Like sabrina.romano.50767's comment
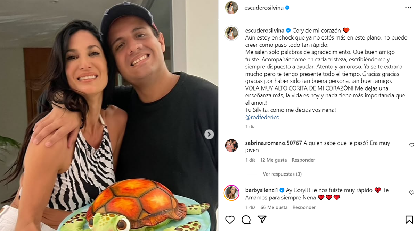Image resolution: width=417 pixels, height=231 pixels. tap(412, 145)
